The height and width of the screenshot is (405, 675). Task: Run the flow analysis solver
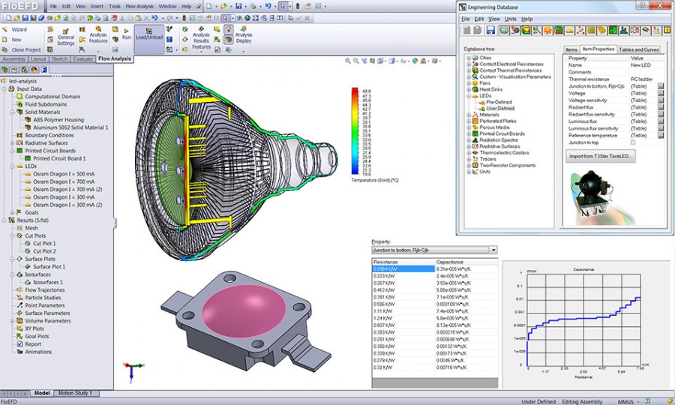click(x=126, y=34)
